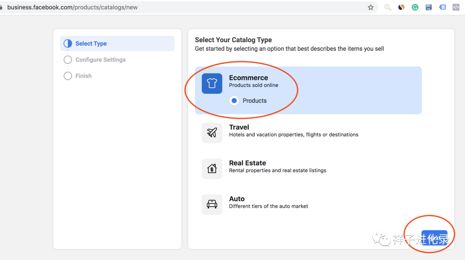Viewport: 465px width, 260px height.
Task: Click the floppy-disk save extension icon
Action: pyautogui.click(x=428, y=7)
